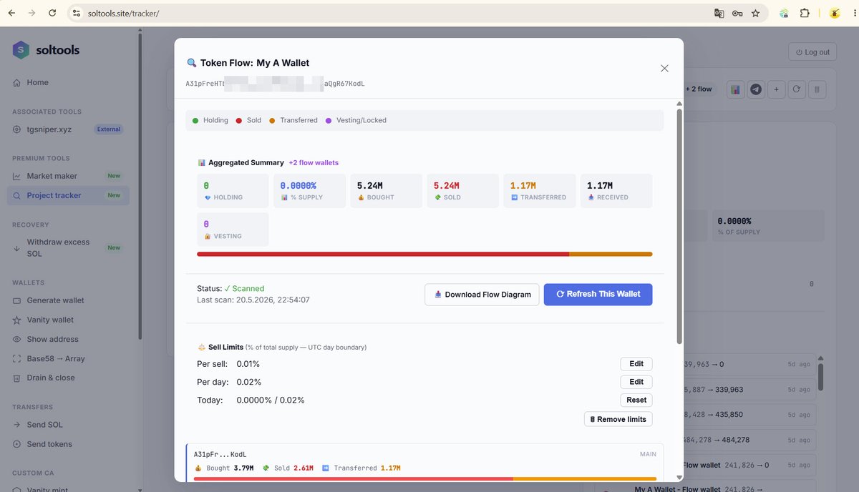The image size is (859, 492).
Task: Click the Withdraw excess SOL arrow icon
Action: [16, 248]
